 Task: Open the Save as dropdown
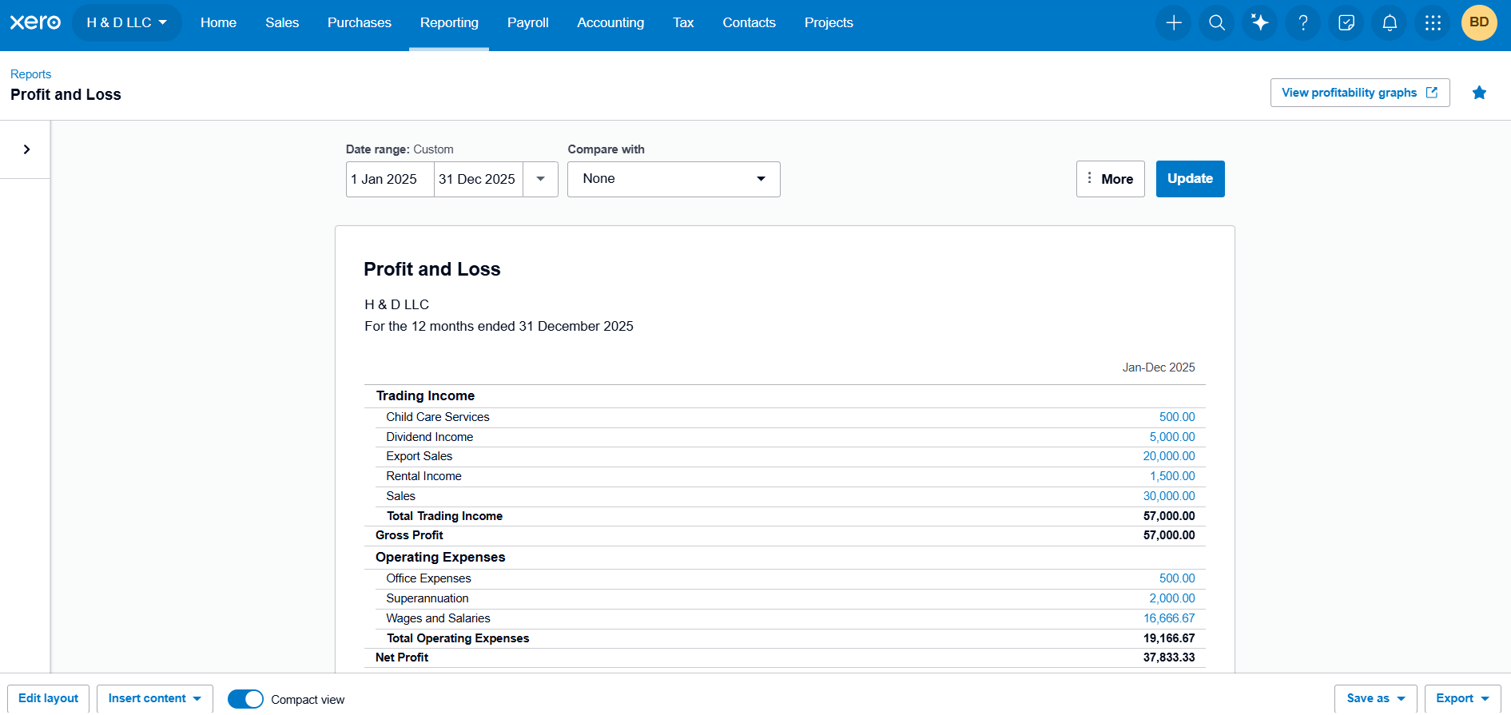coord(1375,698)
